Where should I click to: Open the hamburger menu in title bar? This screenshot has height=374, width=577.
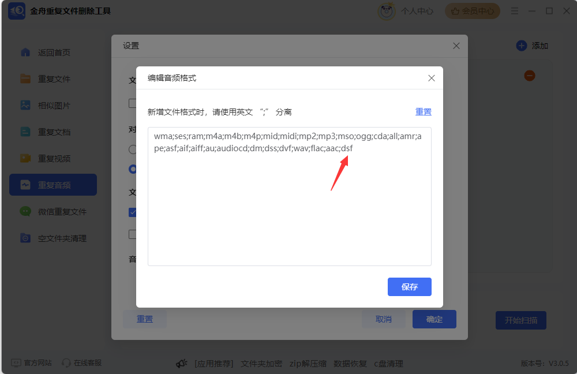[515, 11]
